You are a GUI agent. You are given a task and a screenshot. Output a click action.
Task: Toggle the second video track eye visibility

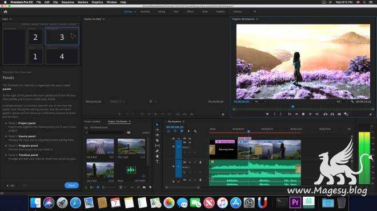coord(190,143)
